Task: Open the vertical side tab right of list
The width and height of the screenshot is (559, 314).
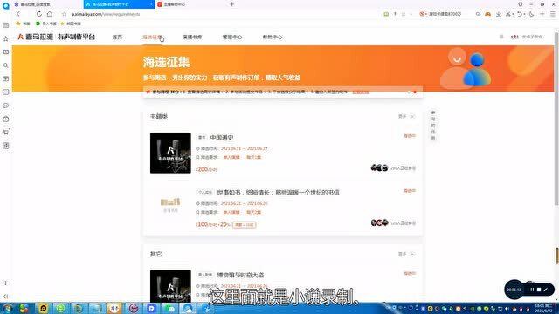Action: click(433, 125)
